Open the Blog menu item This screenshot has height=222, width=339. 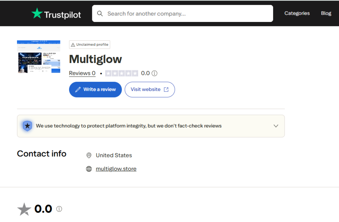tap(326, 13)
